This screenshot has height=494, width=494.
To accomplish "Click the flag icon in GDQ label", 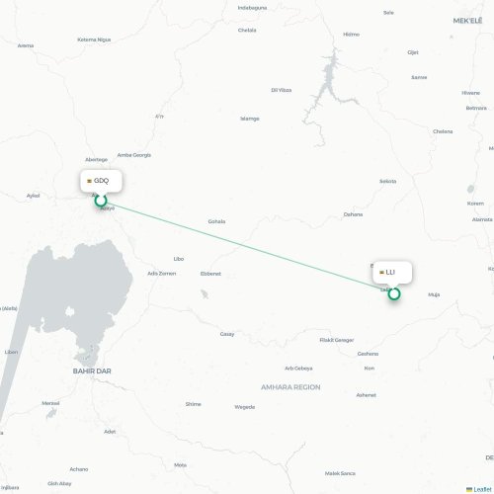I will pyautogui.click(x=89, y=181).
